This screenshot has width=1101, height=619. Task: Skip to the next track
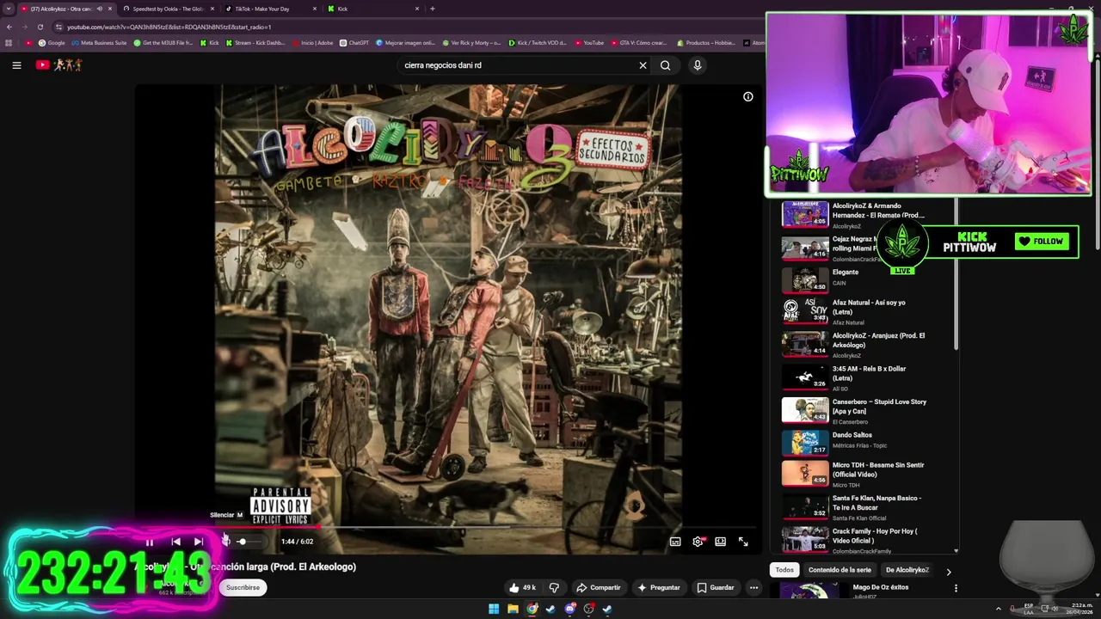(199, 542)
